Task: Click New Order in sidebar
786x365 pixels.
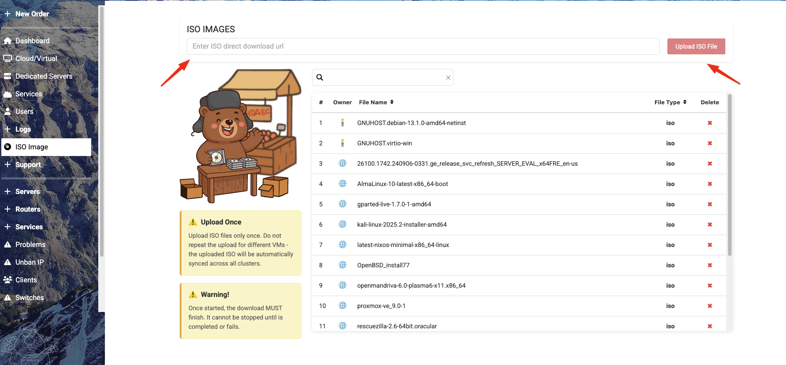Action: click(32, 14)
